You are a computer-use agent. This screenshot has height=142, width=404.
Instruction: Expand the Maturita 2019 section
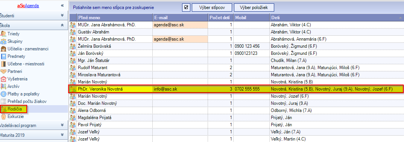[x=62, y=134]
